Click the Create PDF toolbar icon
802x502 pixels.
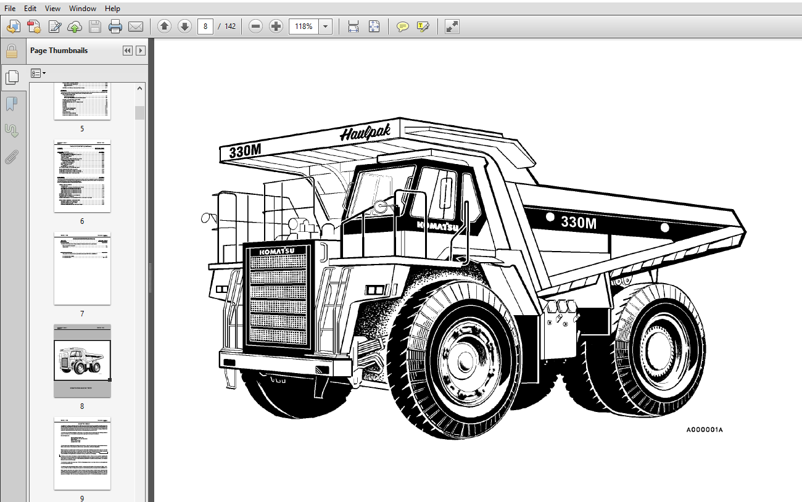(34, 27)
